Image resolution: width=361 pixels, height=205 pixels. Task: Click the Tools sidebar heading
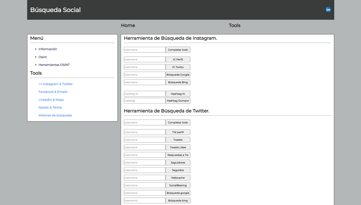tap(36, 73)
